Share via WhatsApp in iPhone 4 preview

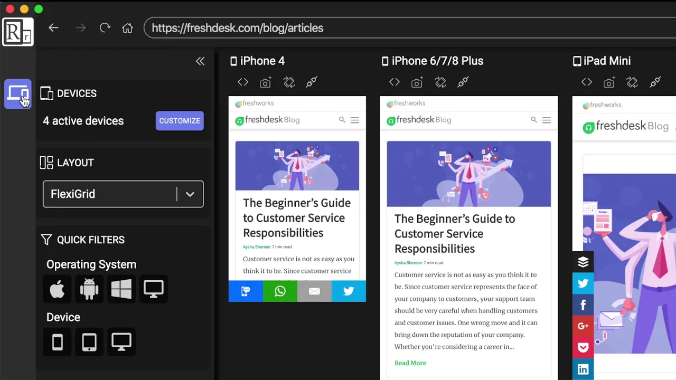point(280,291)
